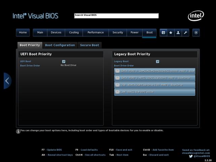Switch to Secure Boot tab

[x=90, y=45]
